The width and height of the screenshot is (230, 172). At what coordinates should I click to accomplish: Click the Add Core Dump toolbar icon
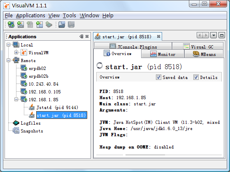(30, 25)
